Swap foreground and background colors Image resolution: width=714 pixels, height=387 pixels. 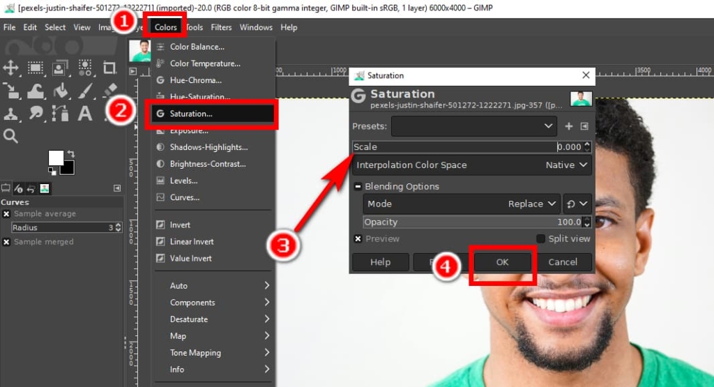71,154
